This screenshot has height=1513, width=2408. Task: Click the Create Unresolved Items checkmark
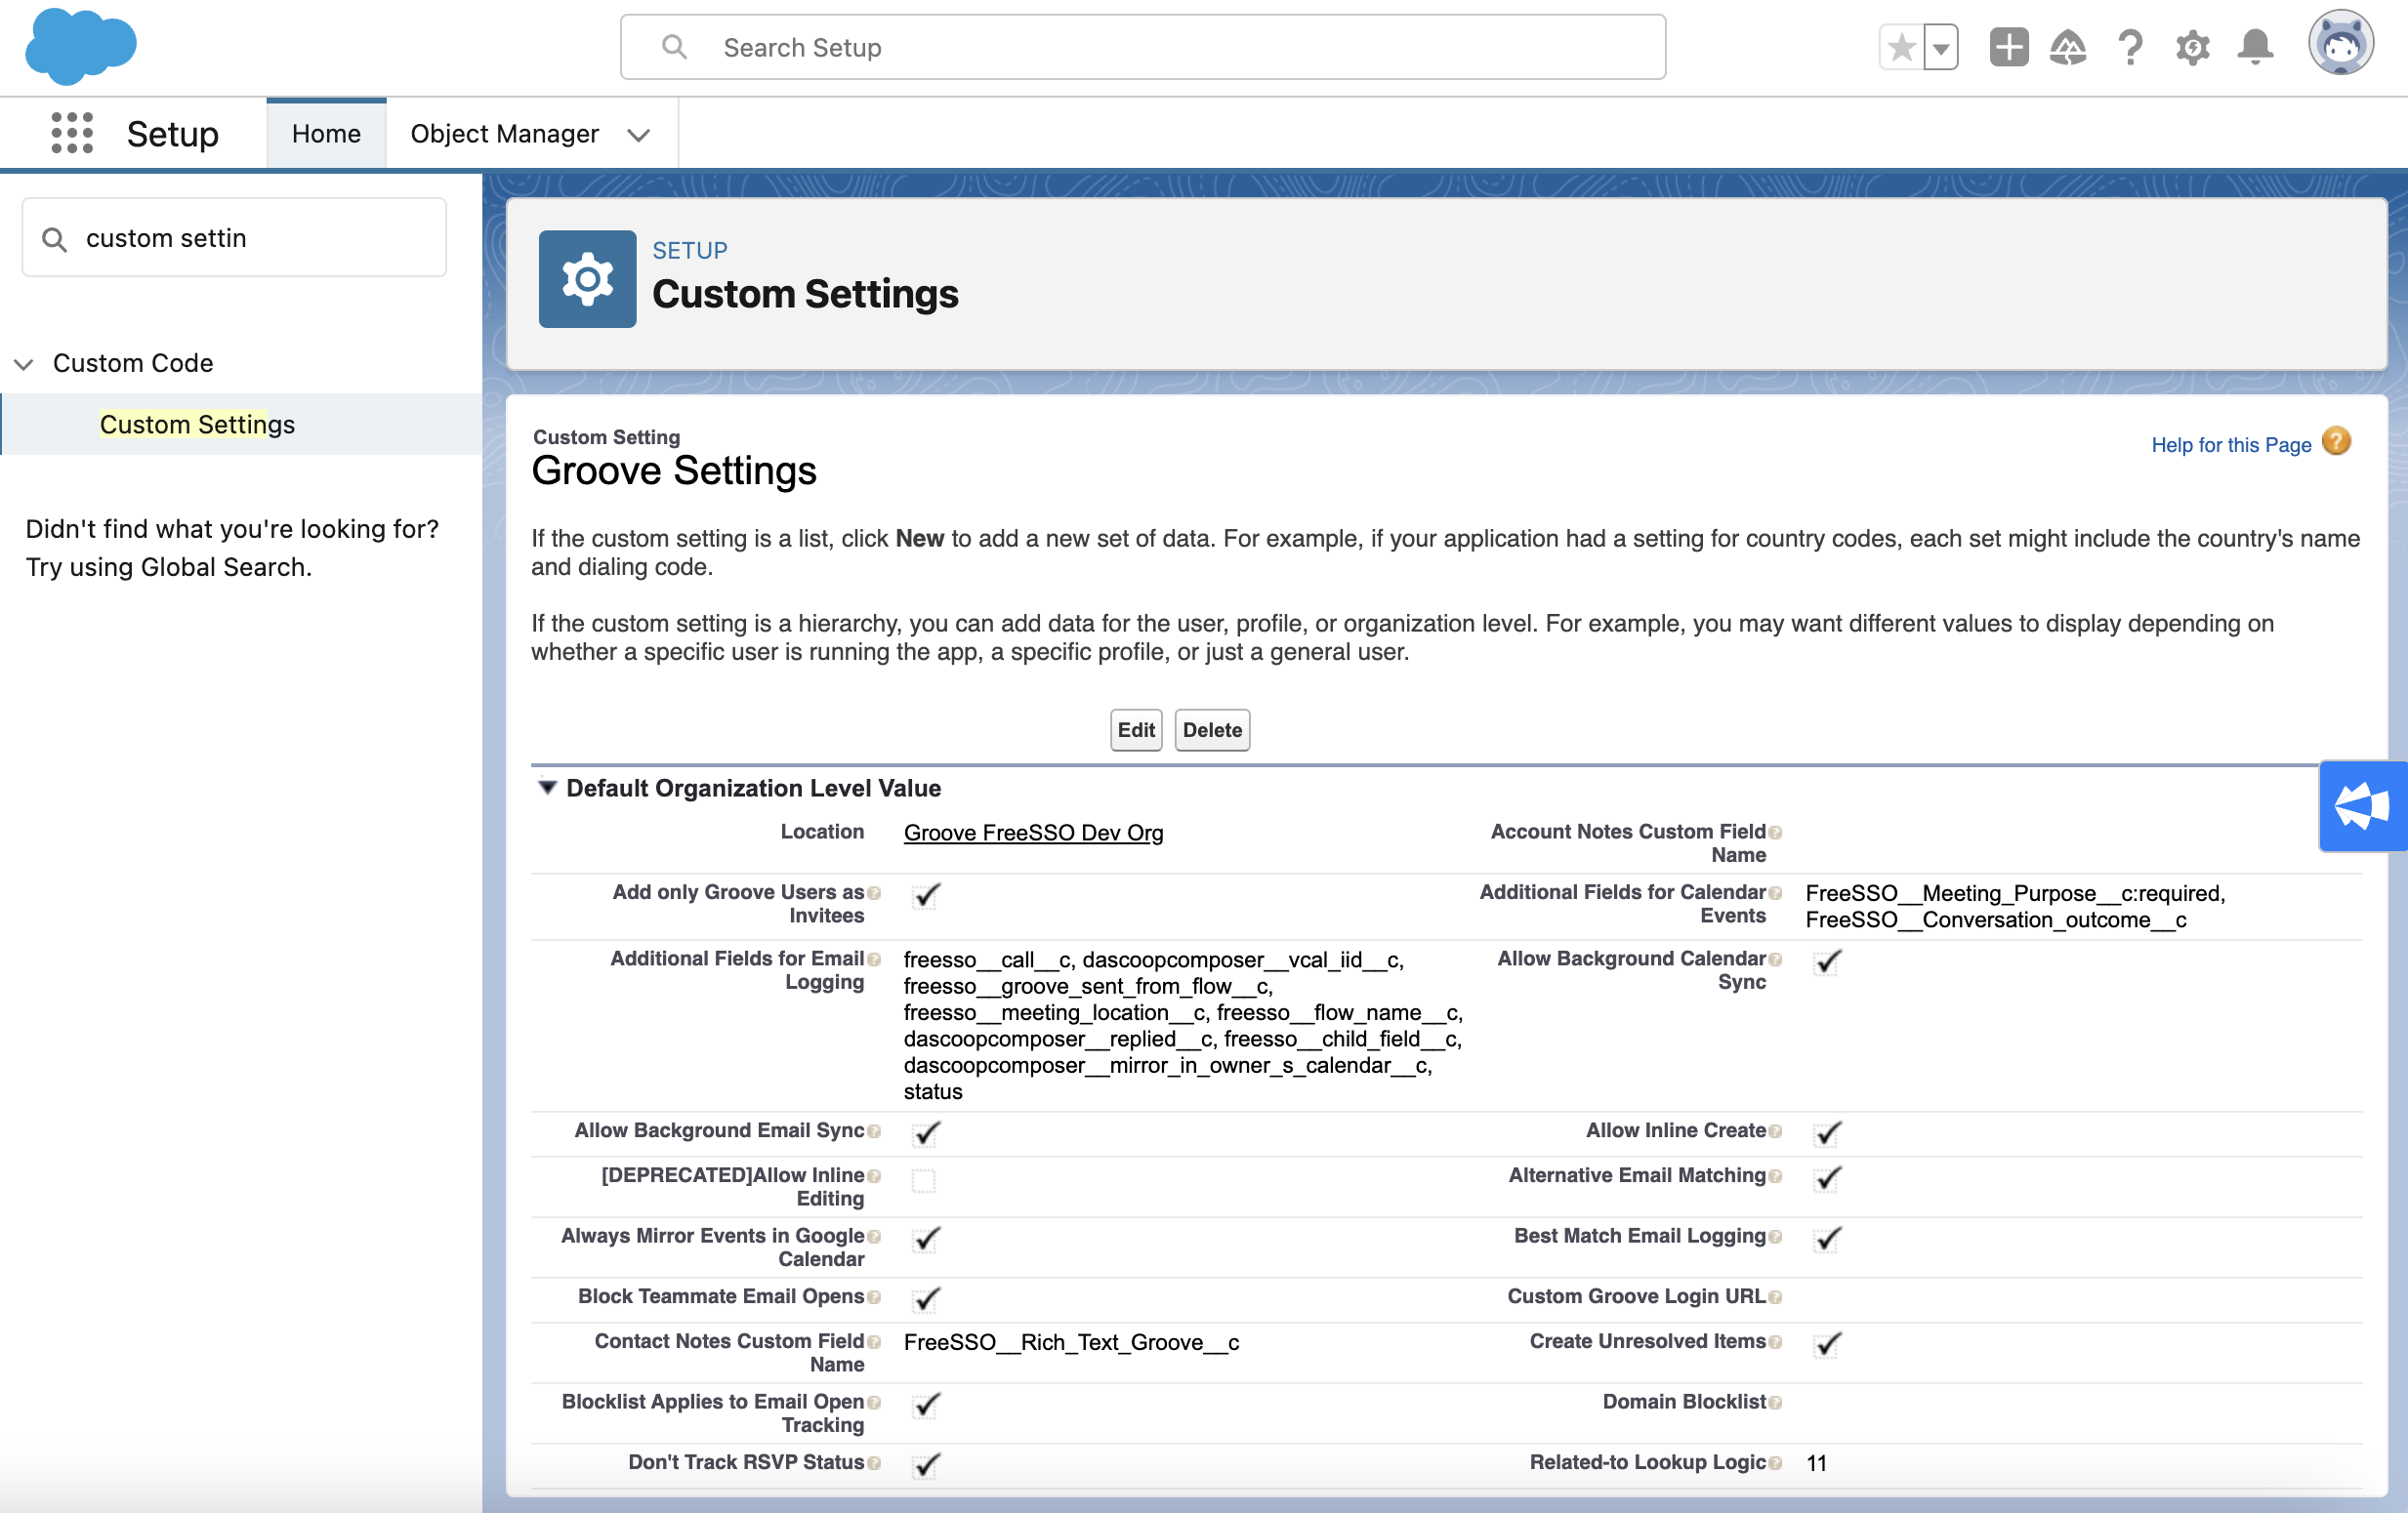(x=1827, y=1344)
